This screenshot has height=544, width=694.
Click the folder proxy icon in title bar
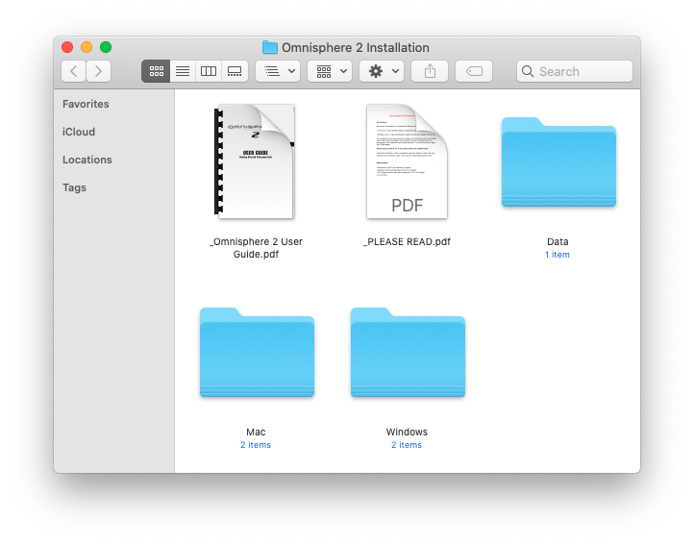pyautogui.click(x=269, y=47)
